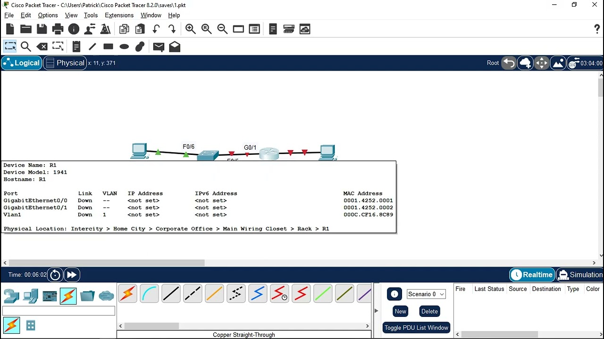The height and width of the screenshot is (339, 604).
Task: Switch to Simulation mode
Action: click(x=580, y=275)
